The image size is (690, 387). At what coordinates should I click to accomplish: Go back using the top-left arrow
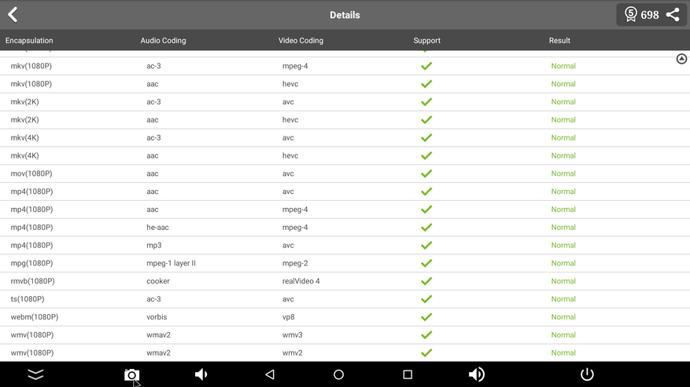click(13, 14)
